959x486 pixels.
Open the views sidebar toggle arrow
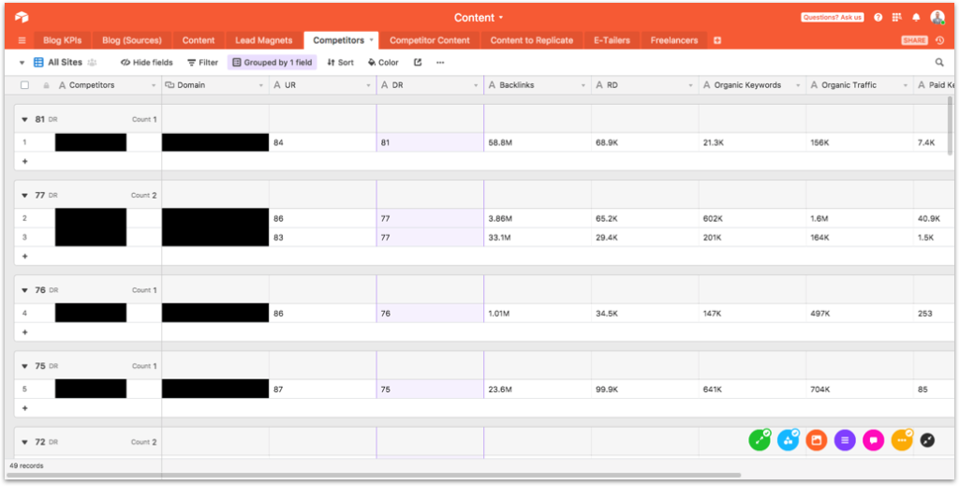[x=22, y=63]
